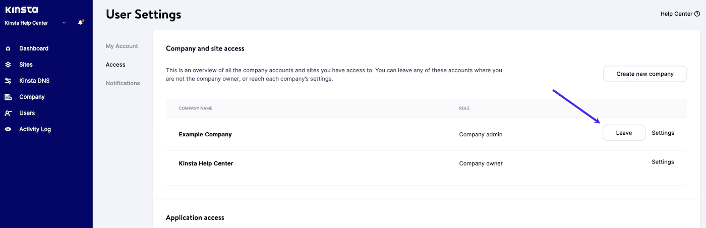Click the Company owner role text
The image size is (706, 228).
click(x=481, y=163)
